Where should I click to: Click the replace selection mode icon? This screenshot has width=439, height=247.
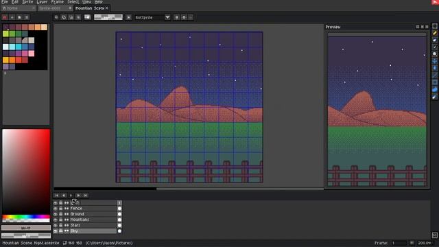point(56,17)
